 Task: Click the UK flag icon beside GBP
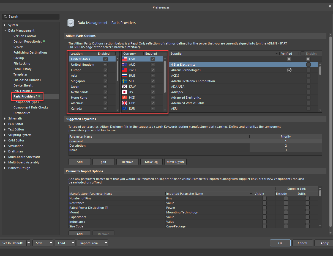click(124, 103)
